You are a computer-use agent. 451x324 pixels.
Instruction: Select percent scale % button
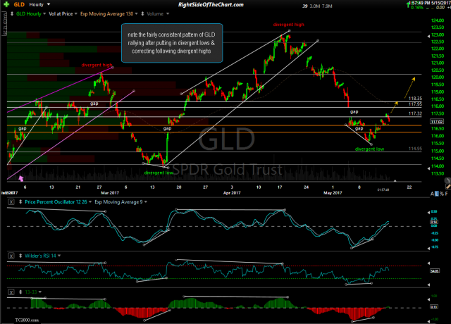coord(442,194)
